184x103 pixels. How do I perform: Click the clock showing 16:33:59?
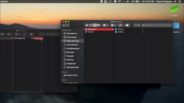click(148, 1)
